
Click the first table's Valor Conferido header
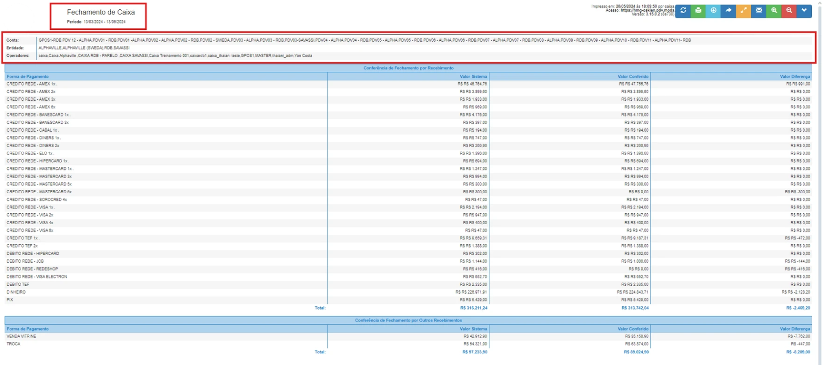(632, 76)
